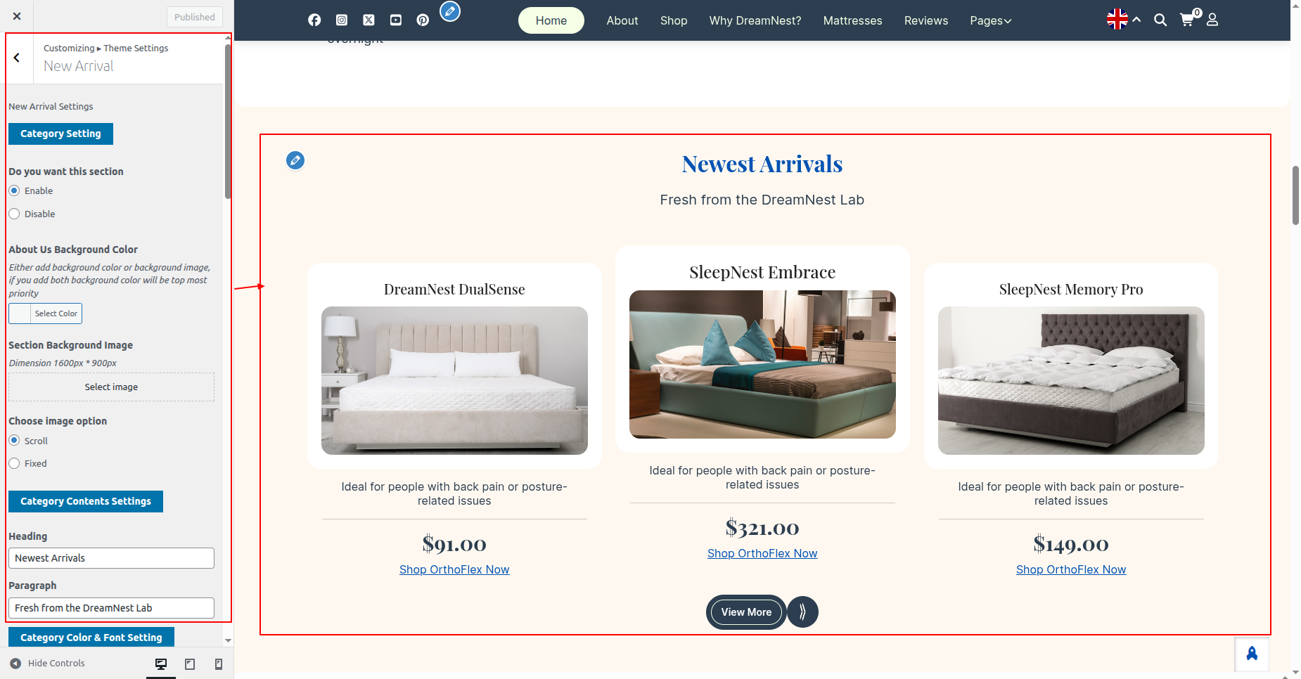
Task: Go back using the left chevron arrow
Action: click(17, 58)
